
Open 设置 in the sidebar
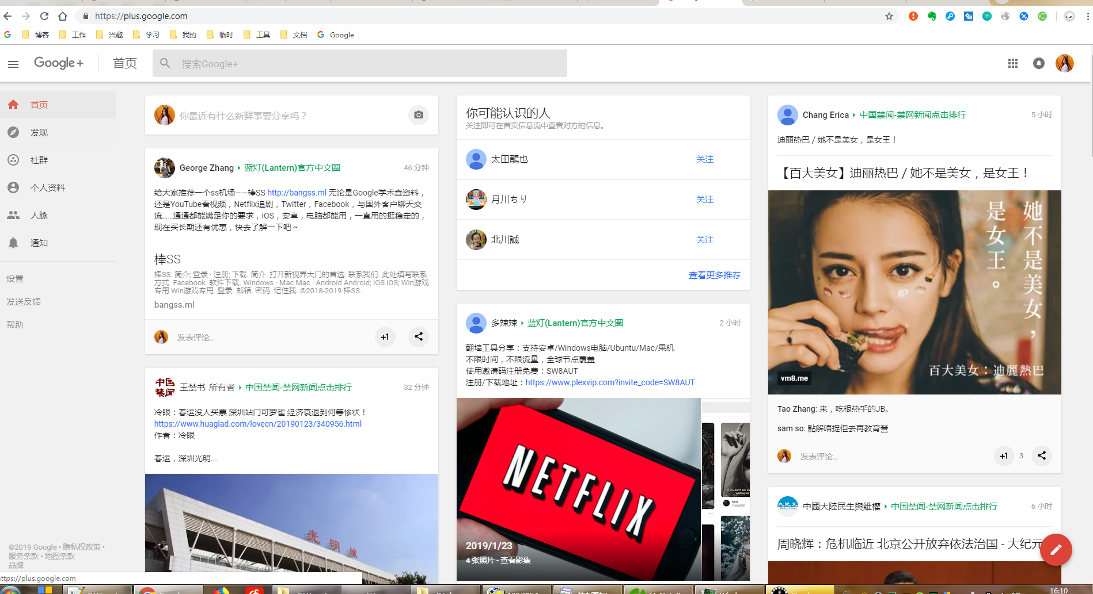tap(15, 278)
